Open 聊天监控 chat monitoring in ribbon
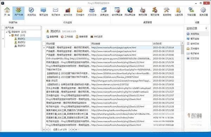This screenshot has height=137, width=211. [x=44, y=12]
